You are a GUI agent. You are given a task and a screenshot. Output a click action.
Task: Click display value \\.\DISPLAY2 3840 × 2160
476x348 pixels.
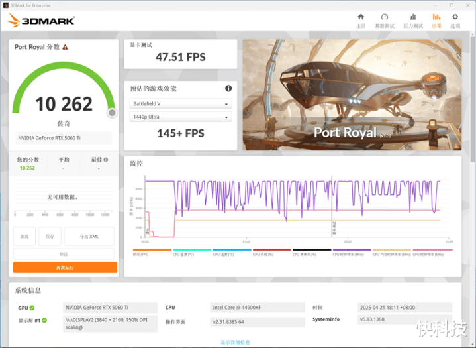point(110,323)
